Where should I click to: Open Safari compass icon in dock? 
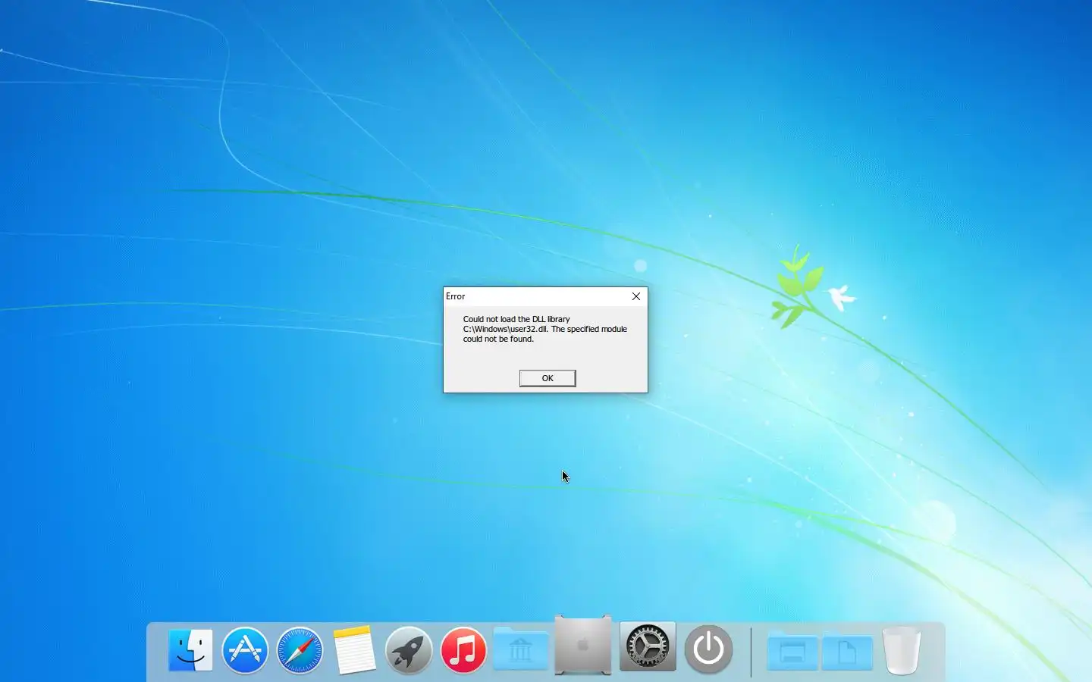[300, 649]
